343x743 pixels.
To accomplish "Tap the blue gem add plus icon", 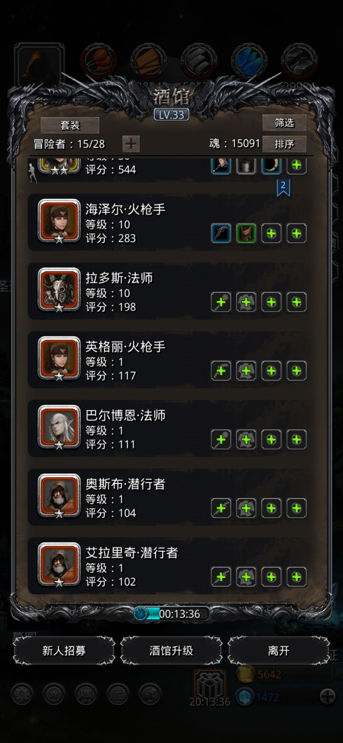I will click(327, 697).
